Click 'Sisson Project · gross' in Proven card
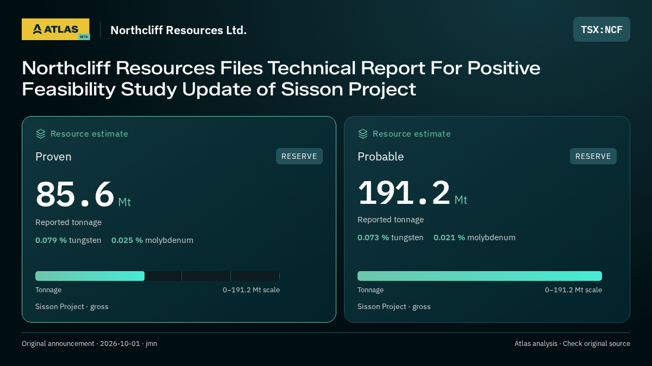This screenshot has width=652, height=366. [72, 307]
